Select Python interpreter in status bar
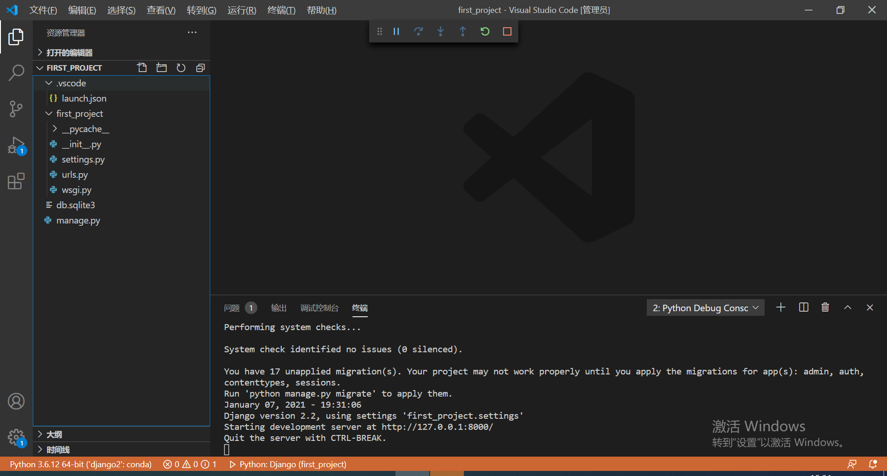The width and height of the screenshot is (887, 476). point(81,464)
